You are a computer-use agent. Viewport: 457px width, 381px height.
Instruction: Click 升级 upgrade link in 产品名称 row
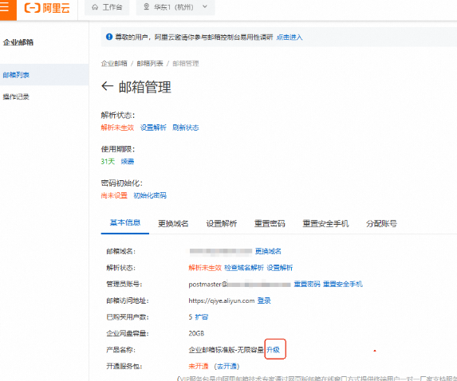[273, 350]
